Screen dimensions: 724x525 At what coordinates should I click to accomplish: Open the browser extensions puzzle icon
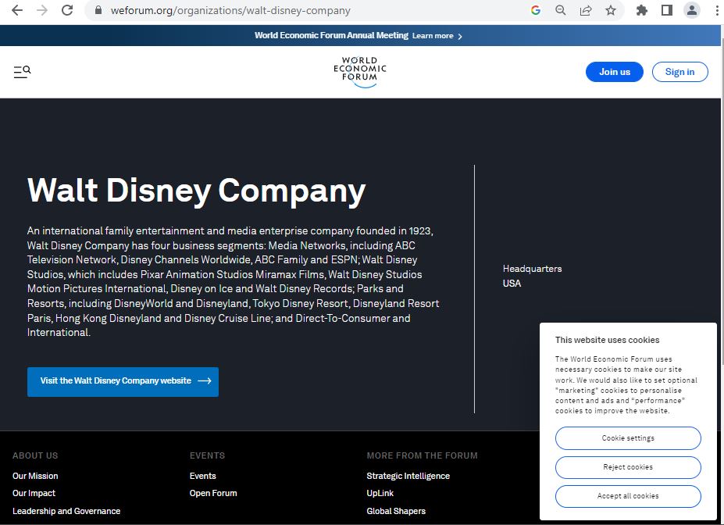pyautogui.click(x=642, y=10)
